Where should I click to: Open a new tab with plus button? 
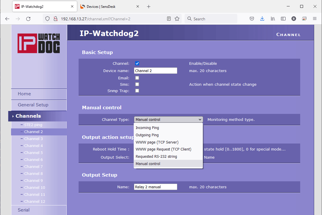(148, 6)
